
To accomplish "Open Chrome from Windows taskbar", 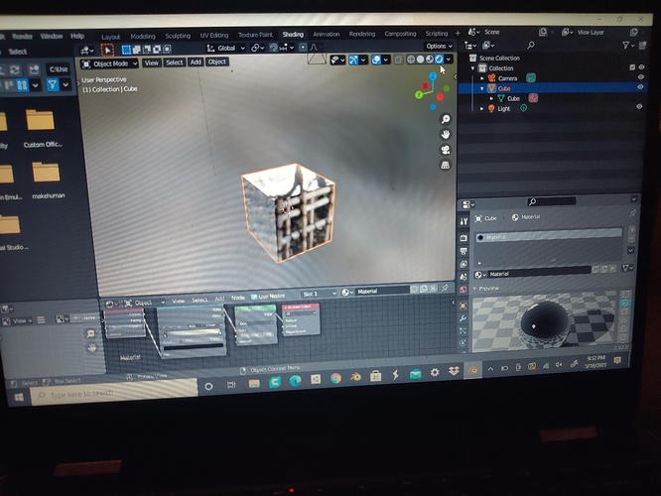I will [336, 378].
